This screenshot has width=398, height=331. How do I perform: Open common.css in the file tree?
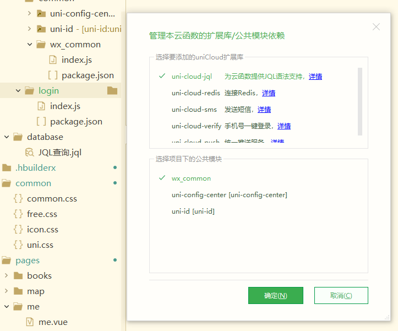52,199
